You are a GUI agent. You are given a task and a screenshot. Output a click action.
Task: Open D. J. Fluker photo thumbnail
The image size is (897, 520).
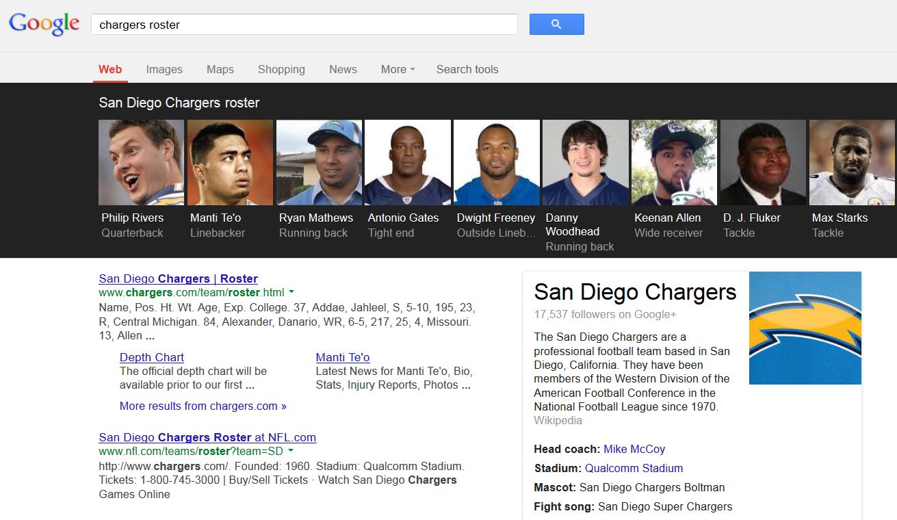tap(764, 162)
